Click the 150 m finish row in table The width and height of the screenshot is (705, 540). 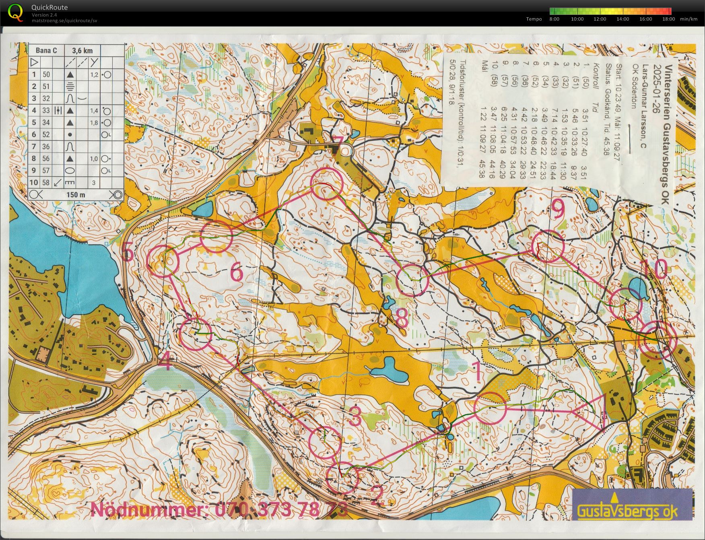pos(76,195)
